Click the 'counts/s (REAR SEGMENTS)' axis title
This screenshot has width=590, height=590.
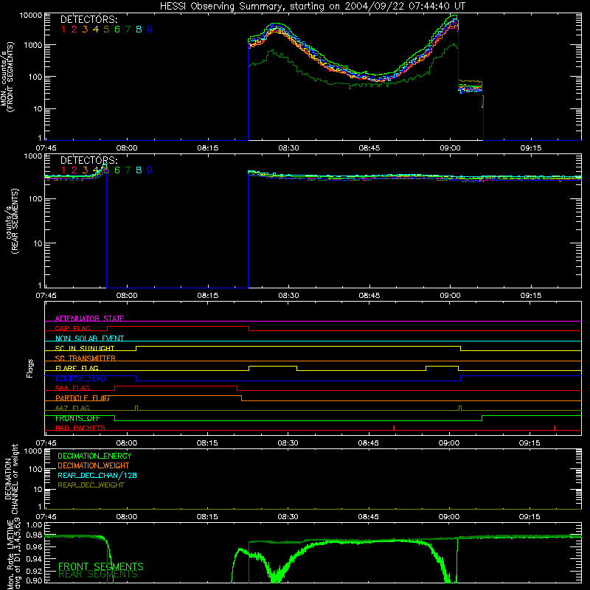(x=12, y=221)
